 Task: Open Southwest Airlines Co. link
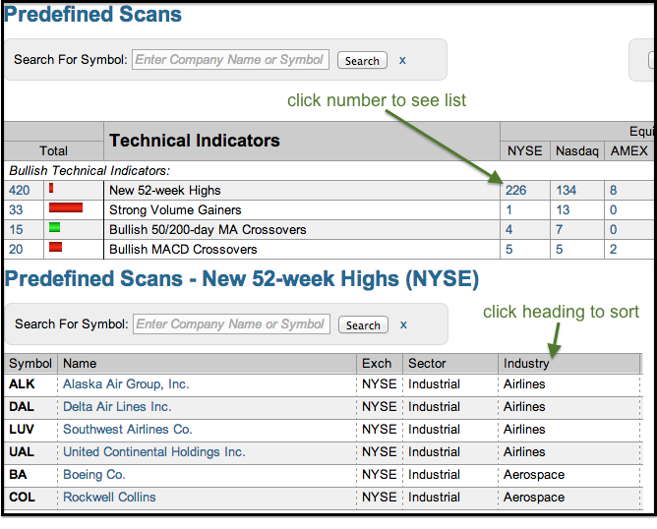(x=128, y=430)
